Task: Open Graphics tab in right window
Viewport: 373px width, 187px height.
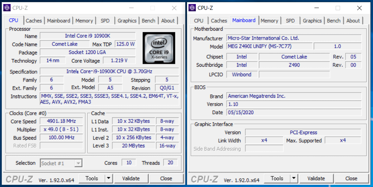Action: coord(312,21)
